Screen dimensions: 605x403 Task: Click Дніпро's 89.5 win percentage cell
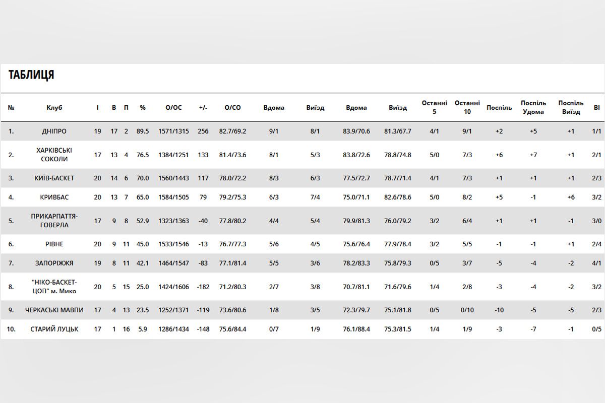143,131
